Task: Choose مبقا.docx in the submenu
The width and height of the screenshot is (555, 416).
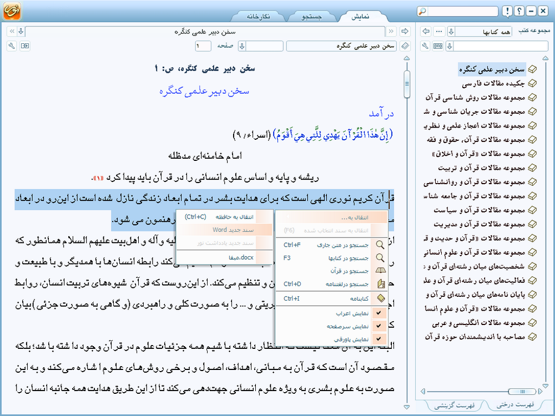Action: pyautogui.click(x=224, y=257)
